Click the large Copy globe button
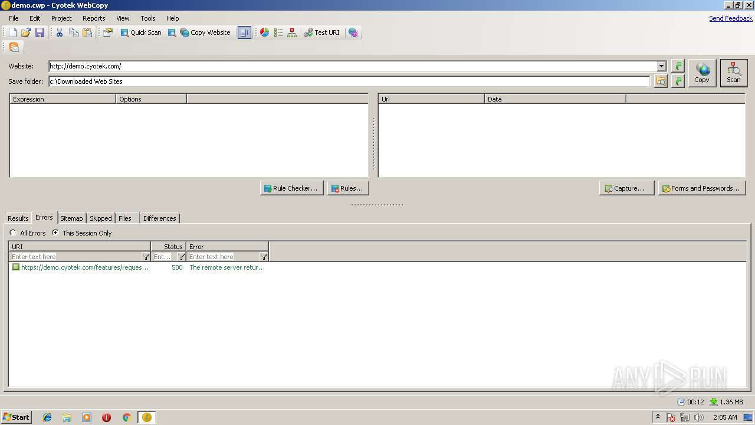755x425 pixels. click(702, 73)
